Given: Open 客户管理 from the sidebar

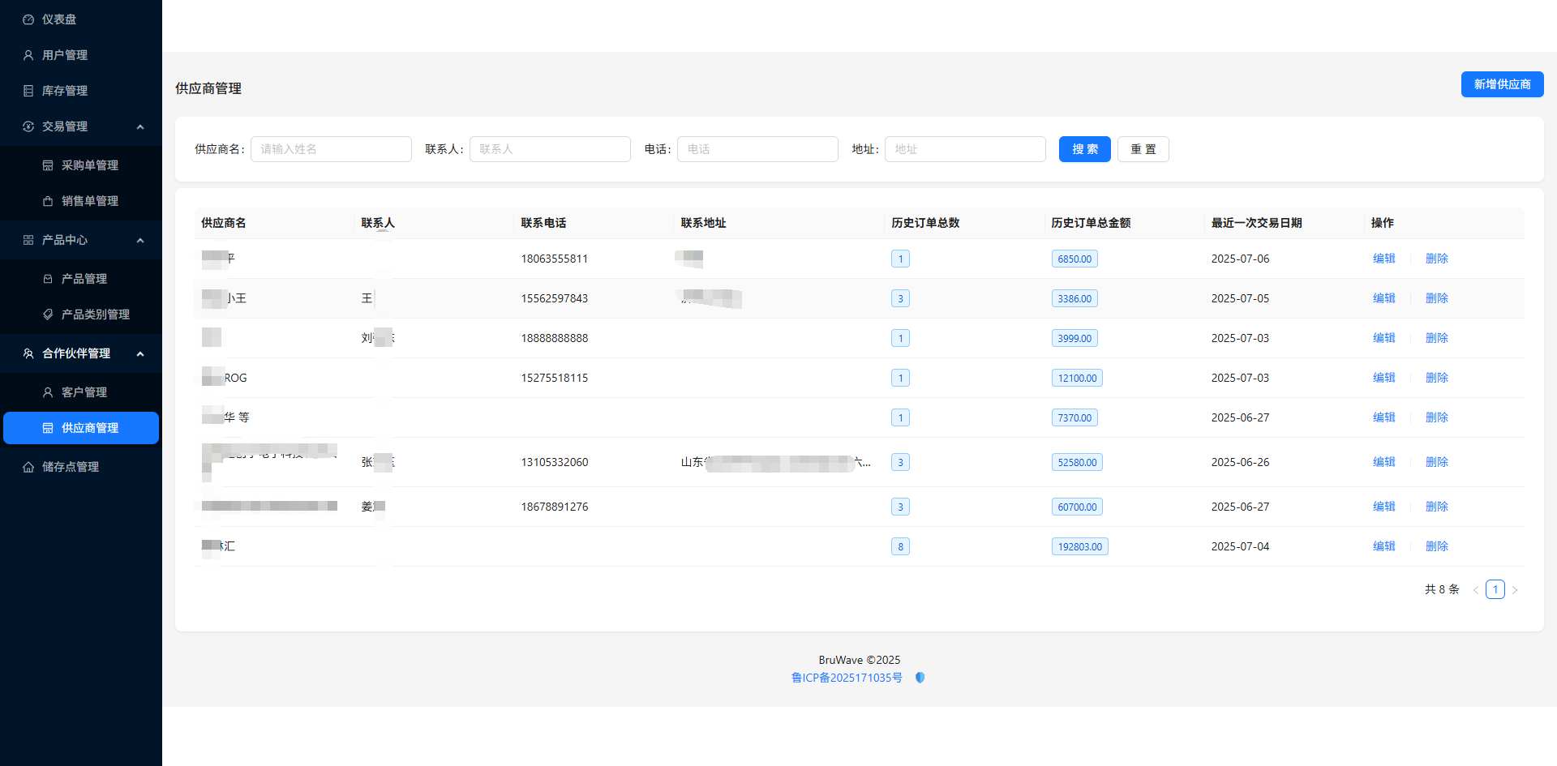Looking at the screenshot, I should [84, 392].
